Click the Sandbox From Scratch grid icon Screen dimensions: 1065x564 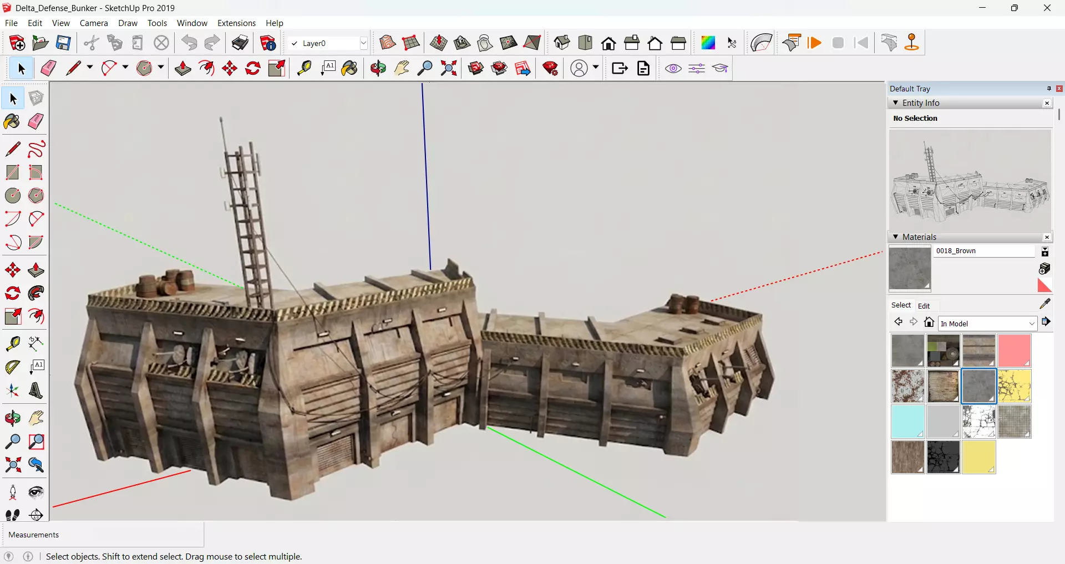pyautogui.click(x=411, y=43)
